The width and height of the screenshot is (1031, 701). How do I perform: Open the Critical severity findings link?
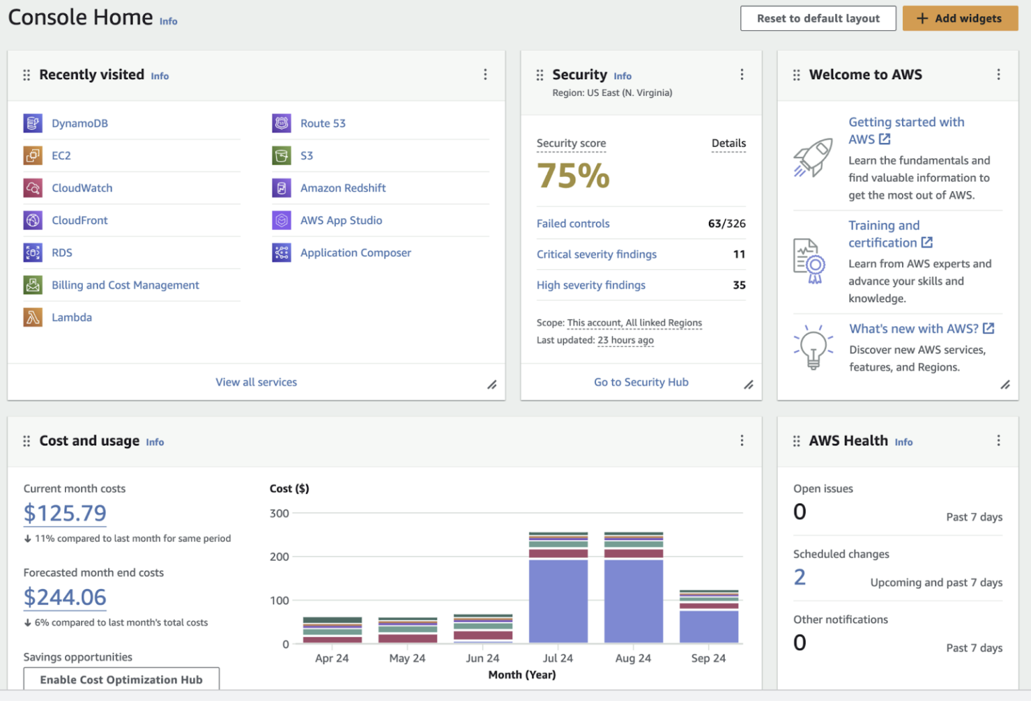(x=597, y=254)
